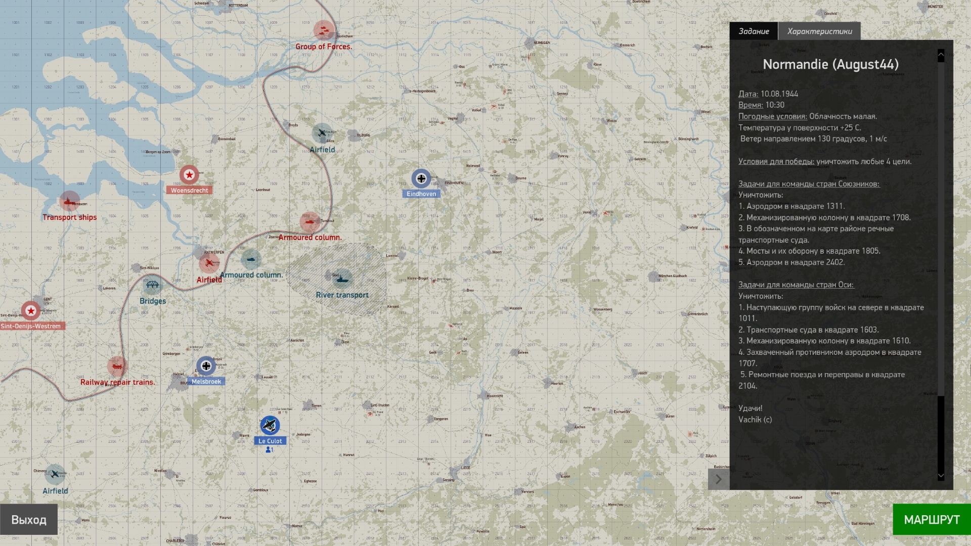Select the Melsbroek airfield marker

click(206, 366)
